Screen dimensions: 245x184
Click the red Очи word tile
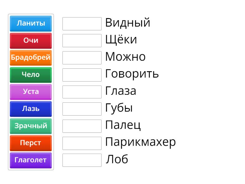coord(30,40)
